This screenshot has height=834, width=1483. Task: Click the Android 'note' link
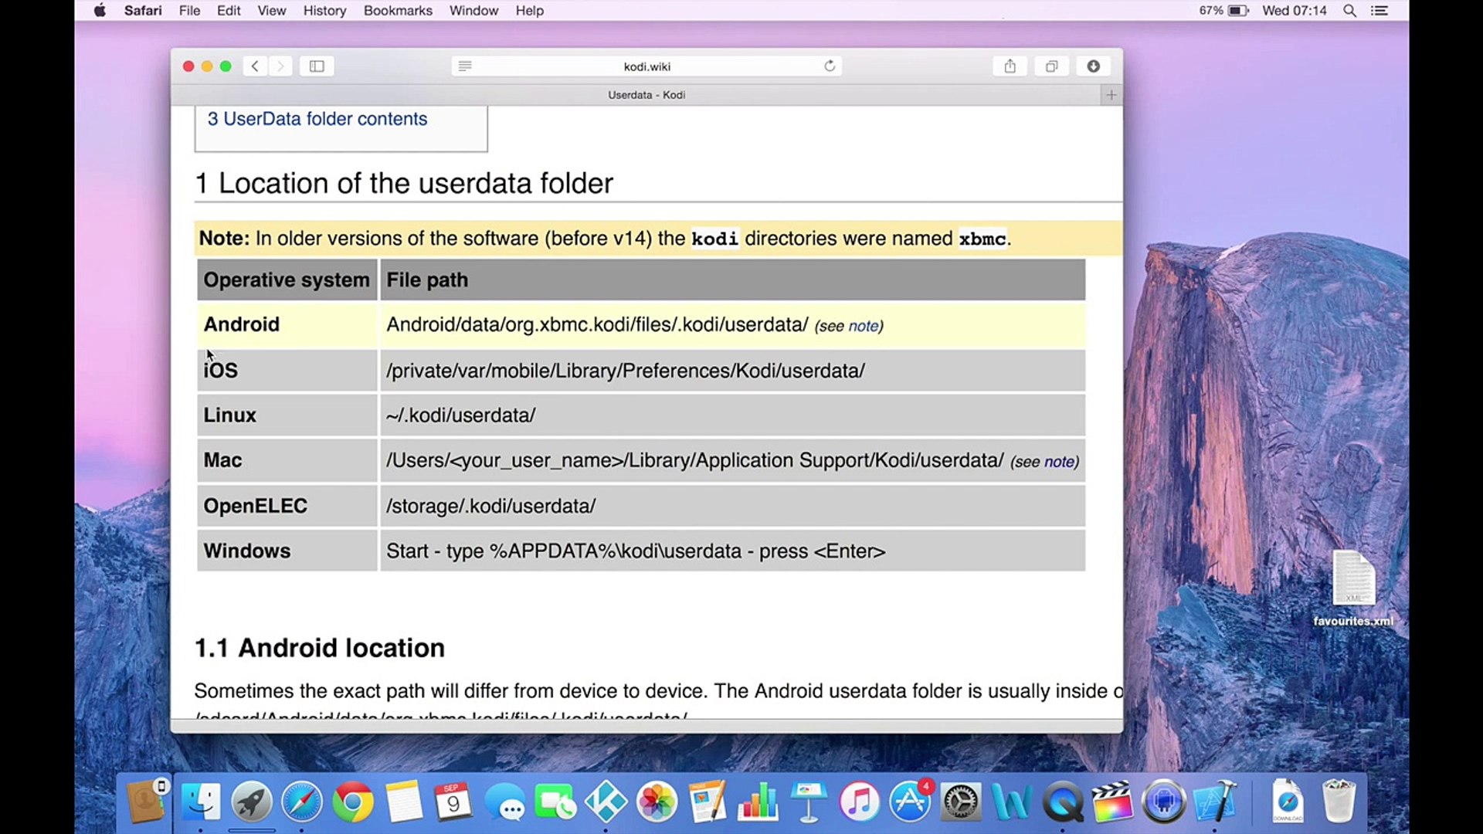pyautogui.click(x=864, y=327)
